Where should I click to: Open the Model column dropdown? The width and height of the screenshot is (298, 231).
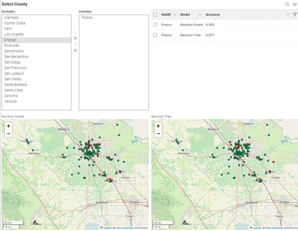(x=200, y=15)
